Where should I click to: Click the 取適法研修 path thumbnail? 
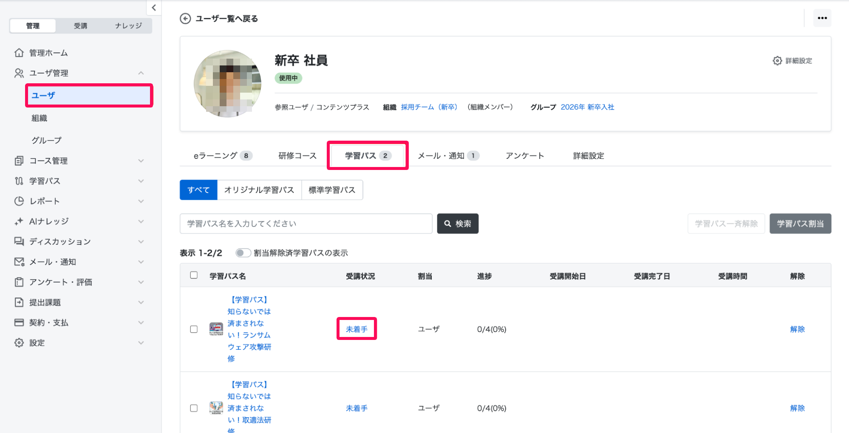pyautogui.click(x=216, y=408)
